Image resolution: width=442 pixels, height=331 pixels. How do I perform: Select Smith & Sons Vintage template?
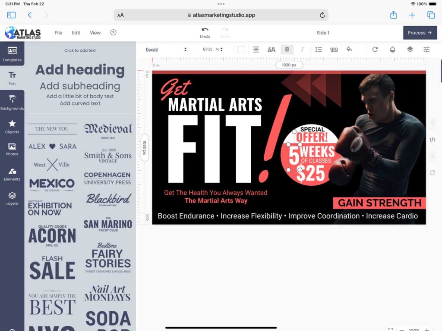click(x=108, y=156)
